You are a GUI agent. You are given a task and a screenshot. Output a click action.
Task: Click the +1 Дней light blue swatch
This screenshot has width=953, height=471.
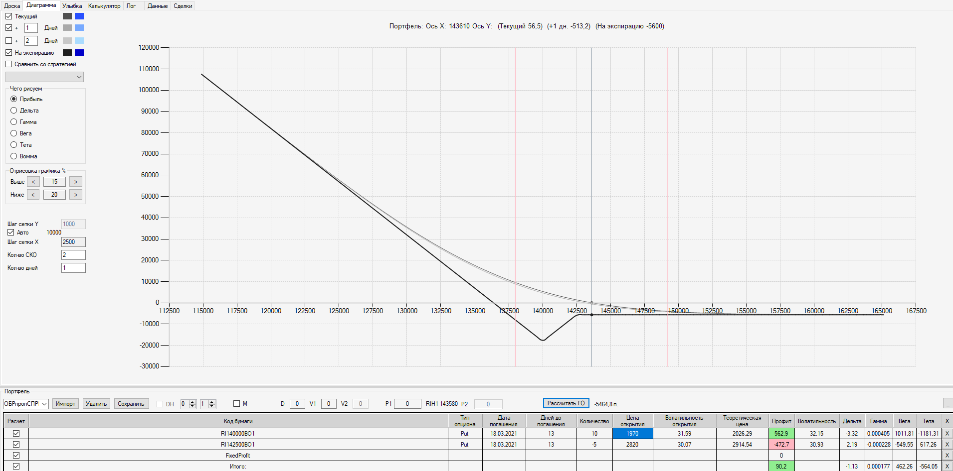click(x=79, y=28)
